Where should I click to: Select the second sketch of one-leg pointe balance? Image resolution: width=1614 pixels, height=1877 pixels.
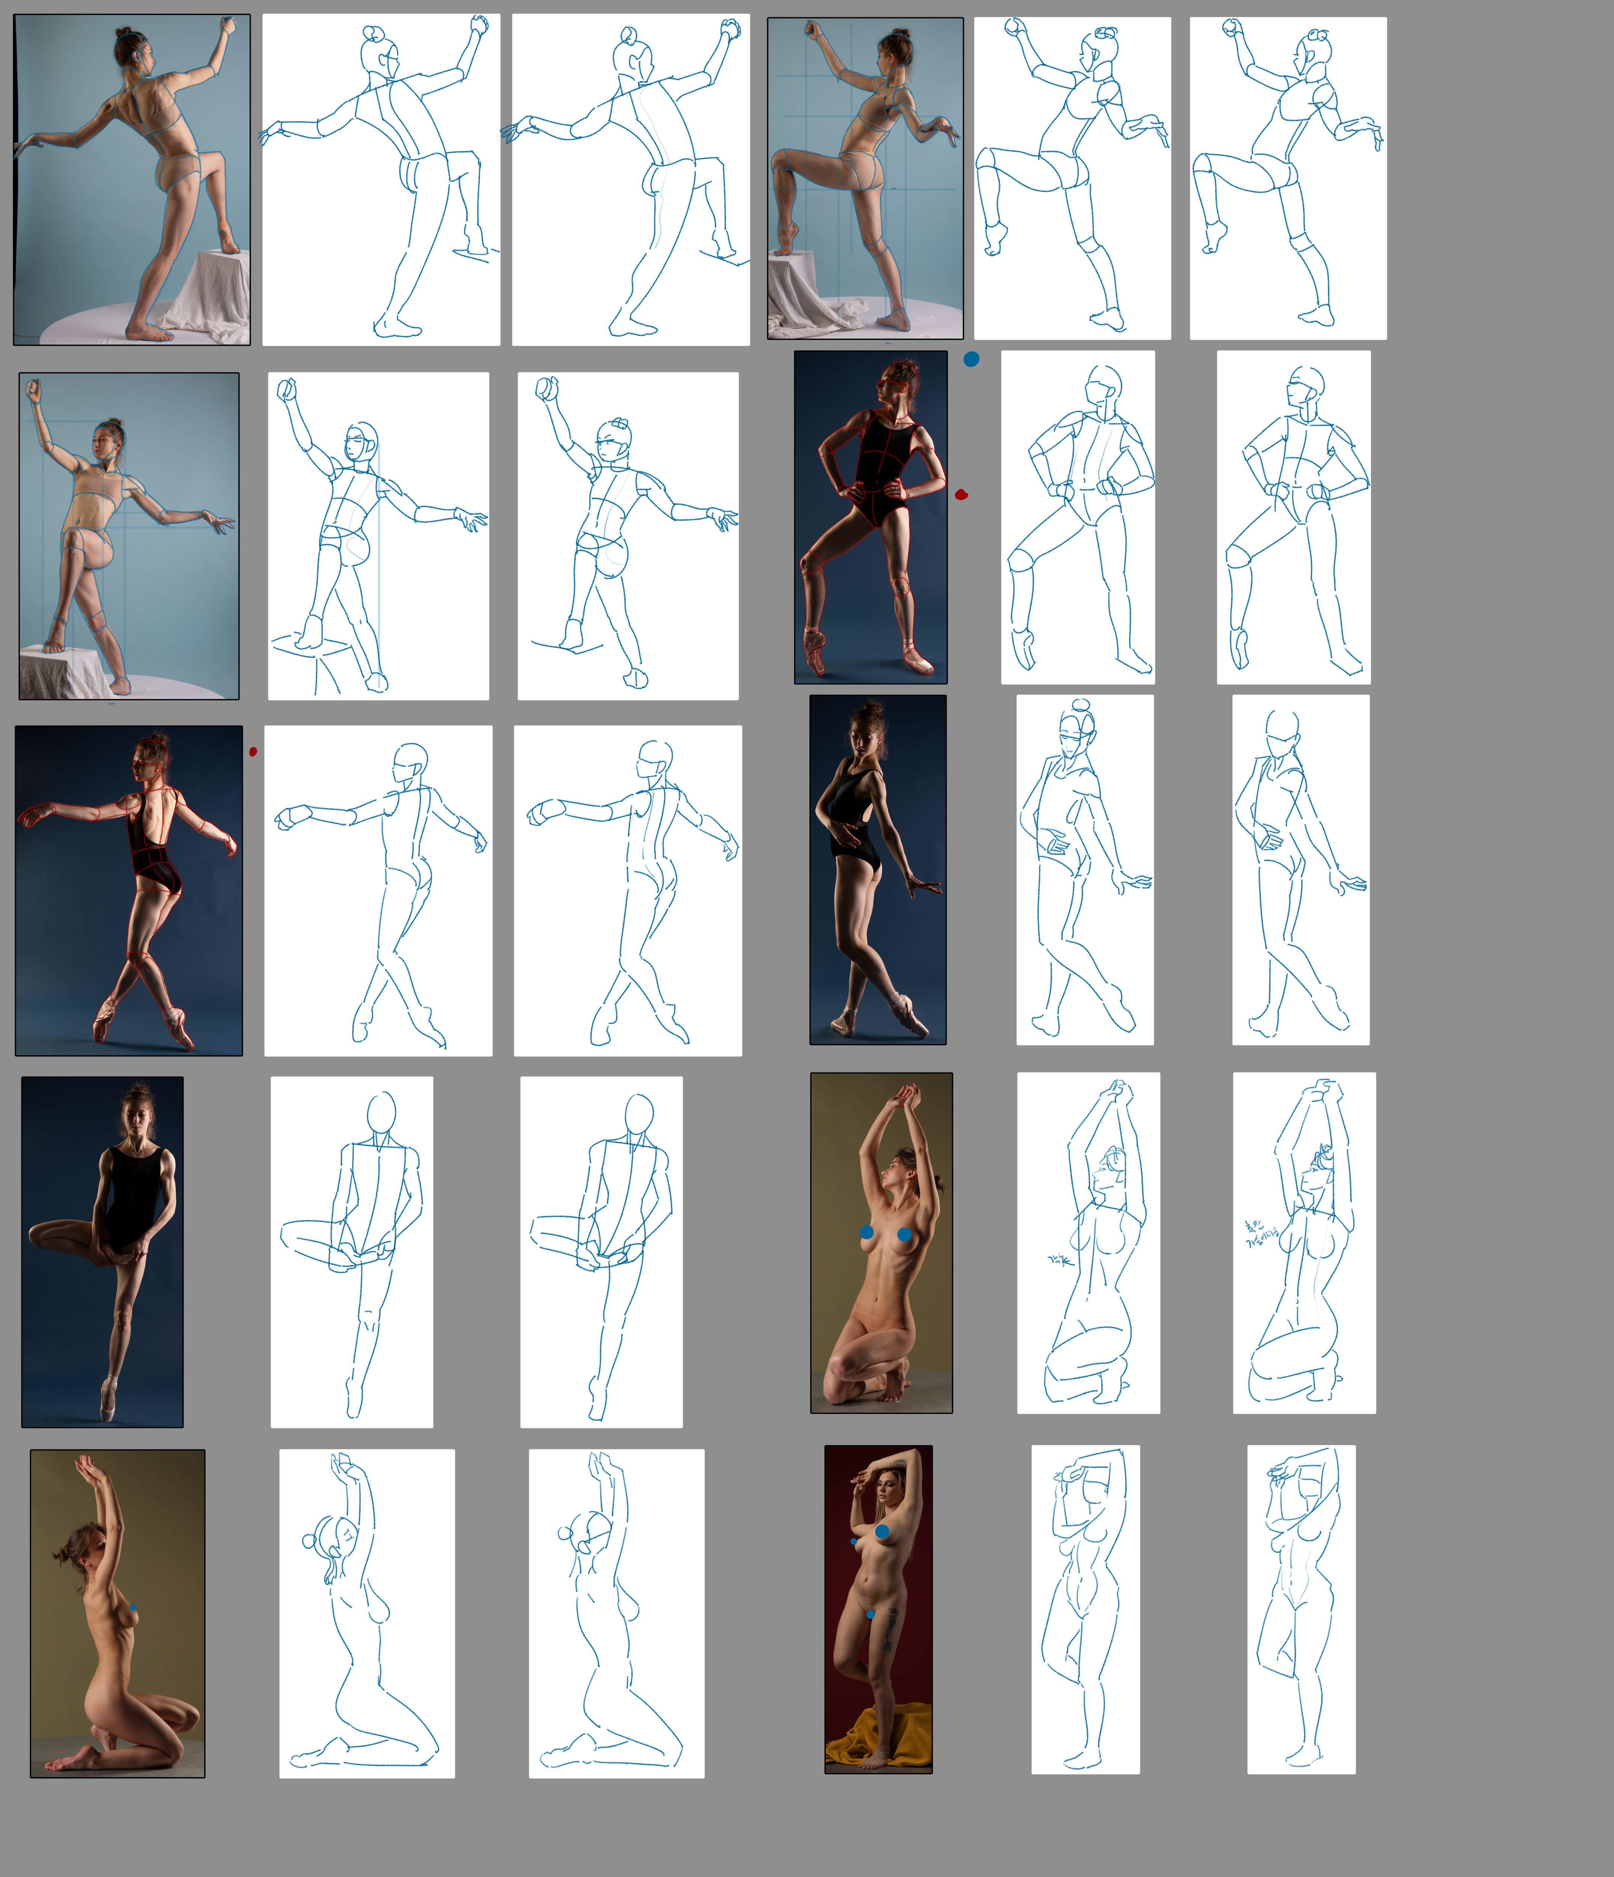pyautogui.click(x=601, y=1252)
